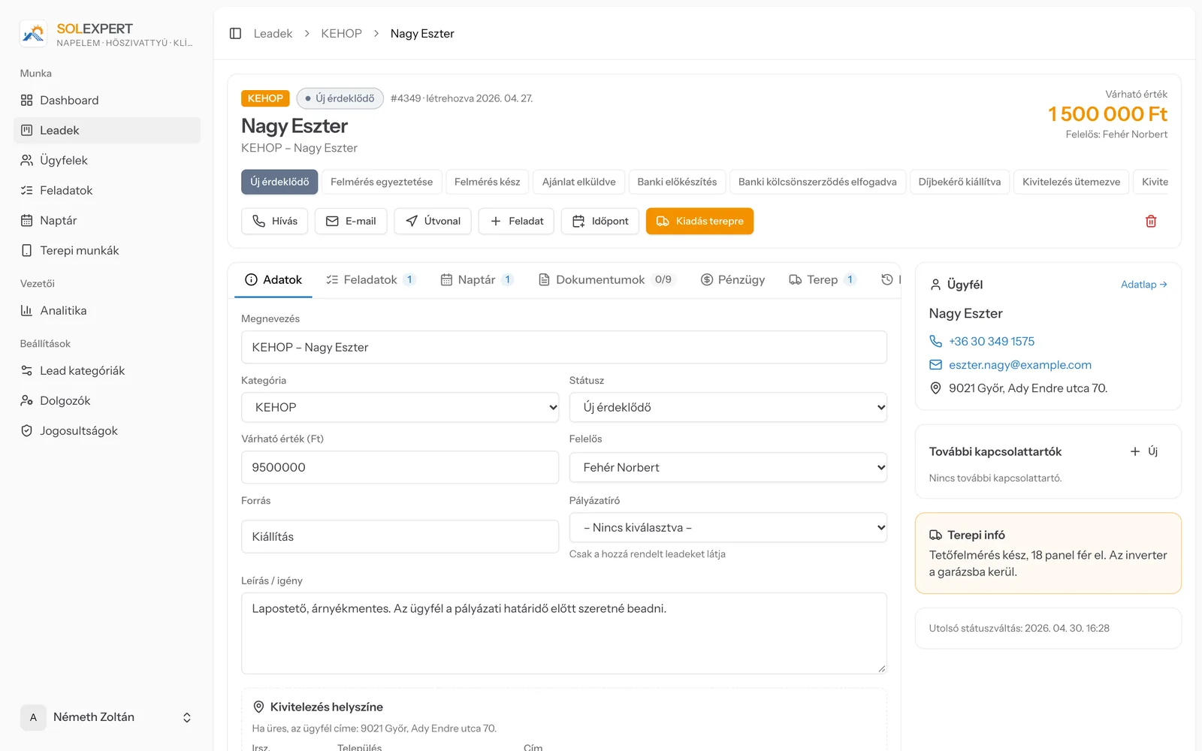The image size is (1202, 751).
Task: Click the E-mail button
Action: [351, 222]
